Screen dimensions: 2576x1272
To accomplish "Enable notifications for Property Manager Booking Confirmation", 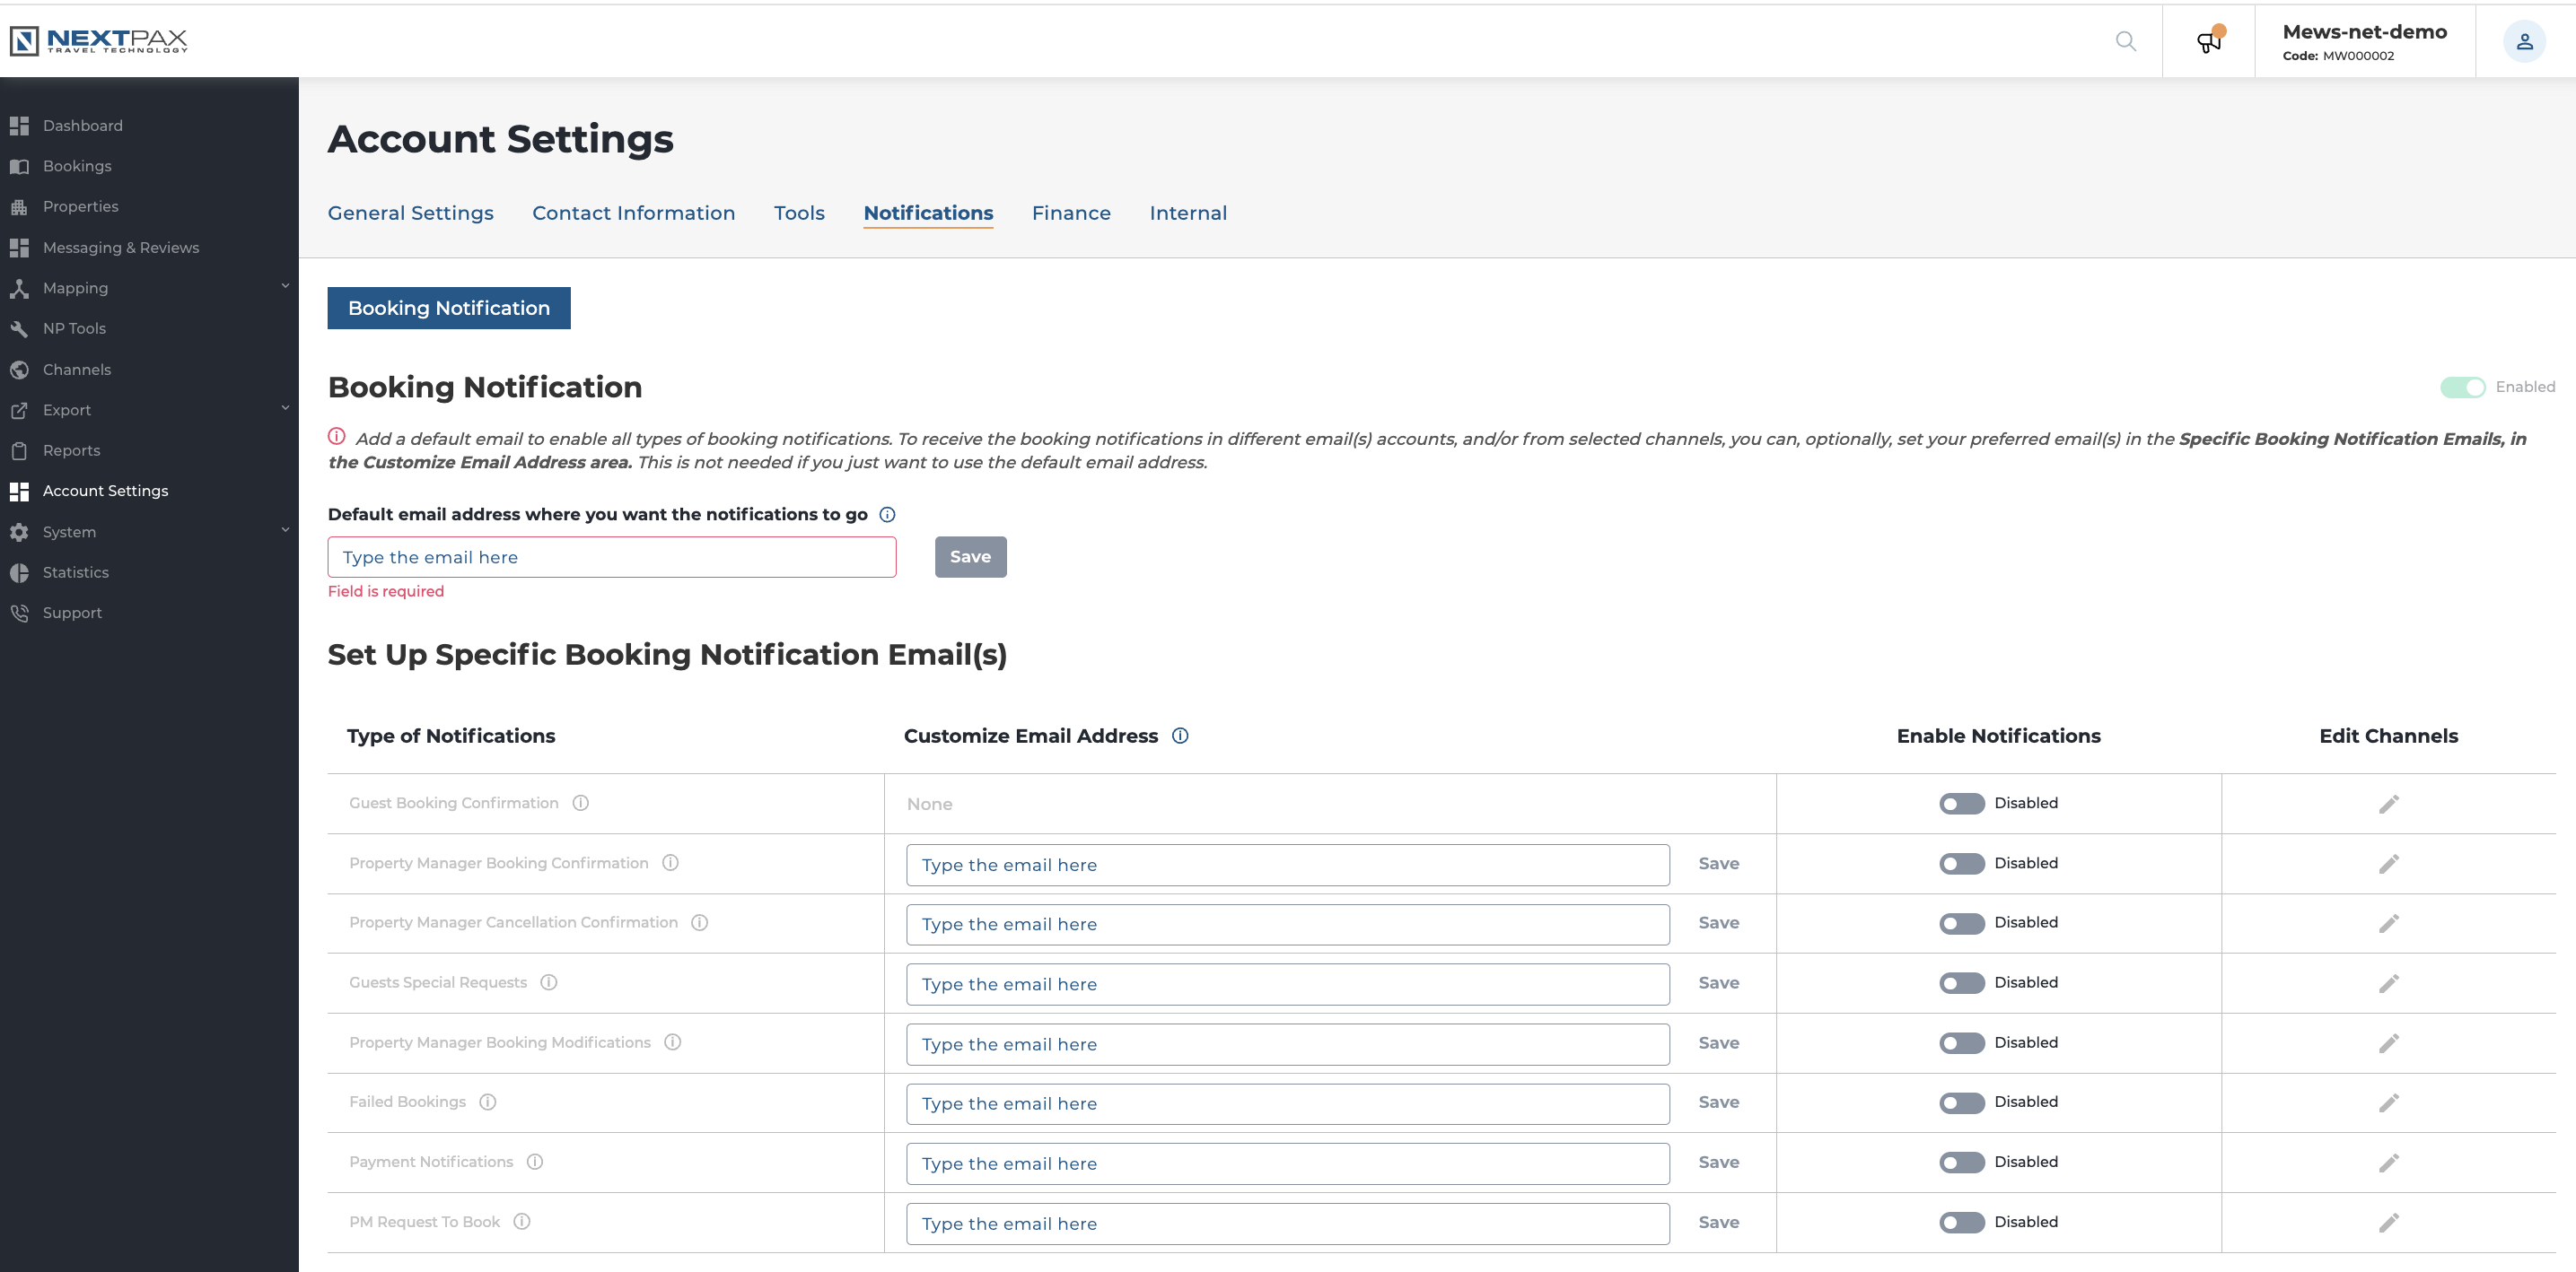I will (1961, 865).
